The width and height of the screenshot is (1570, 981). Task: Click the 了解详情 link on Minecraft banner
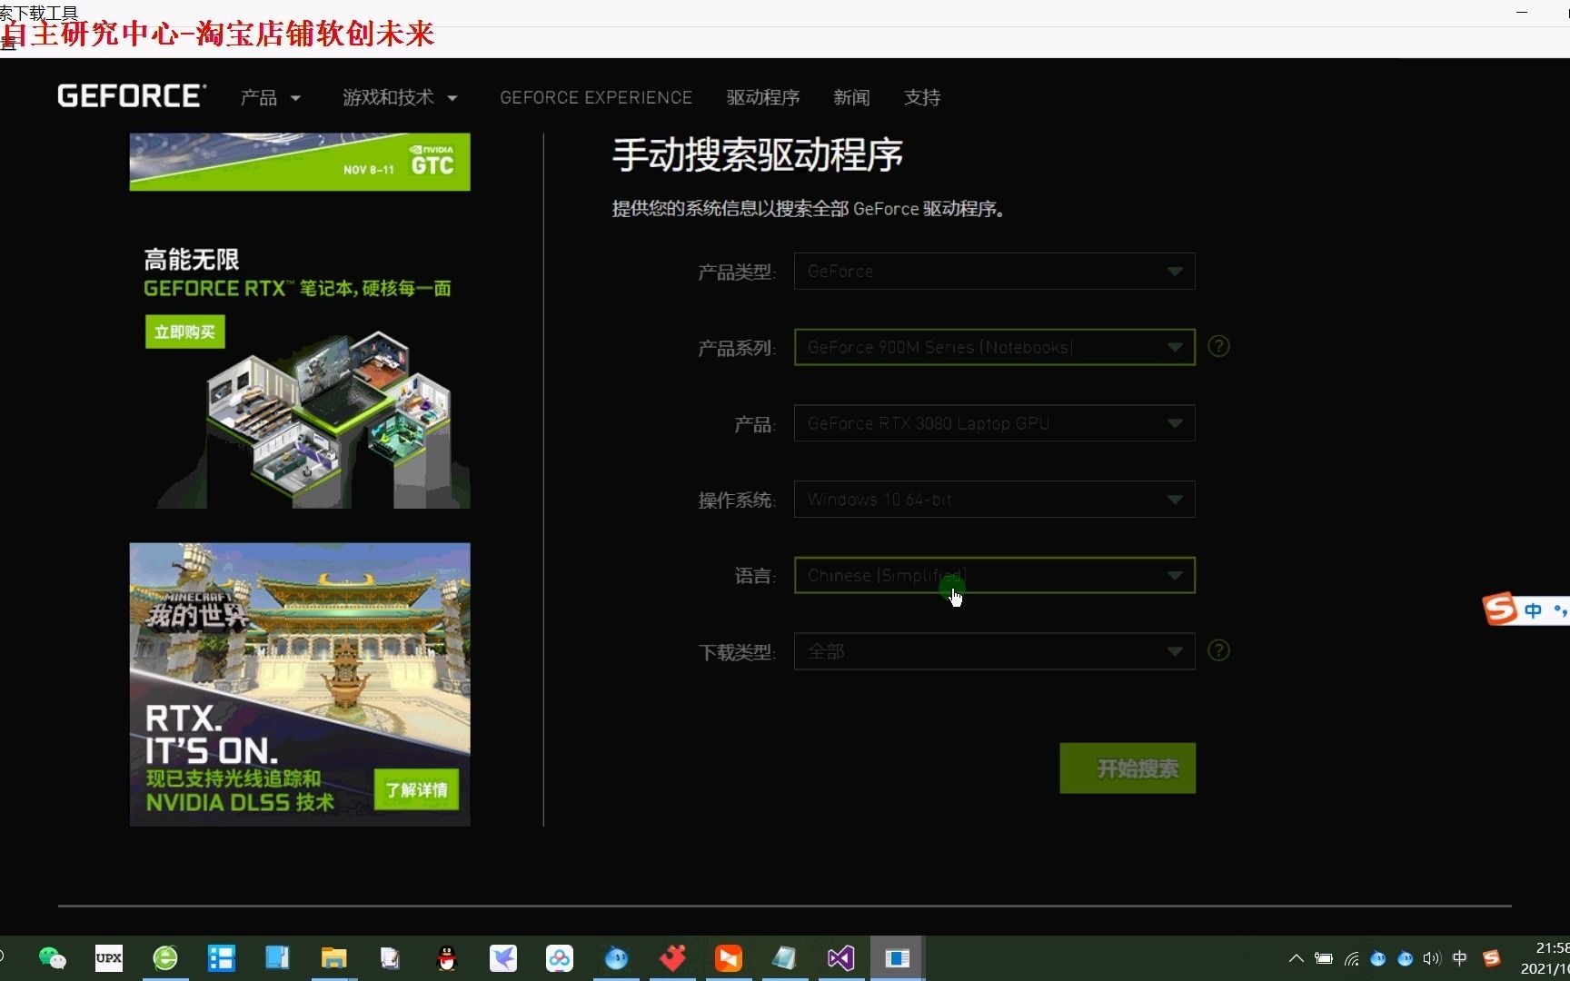[x=416, y=789]
